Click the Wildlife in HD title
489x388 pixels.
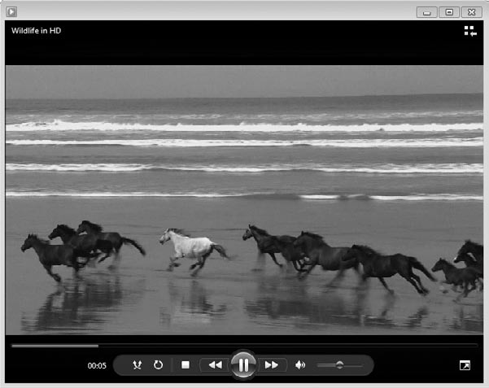(37, 31)
